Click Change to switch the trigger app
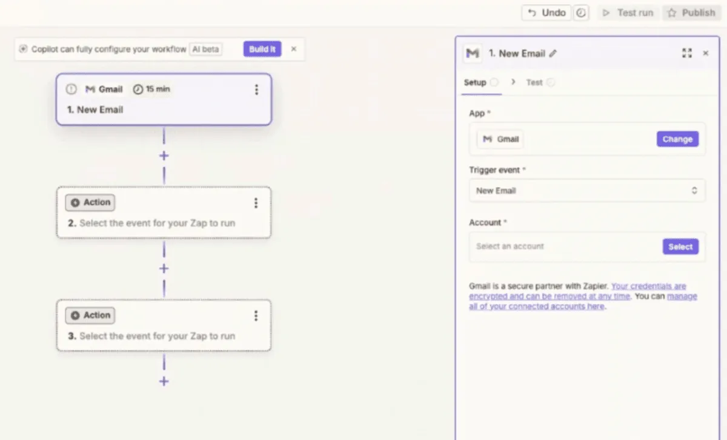The height and width of the screenshot is (440, 727). pos(677,139)
